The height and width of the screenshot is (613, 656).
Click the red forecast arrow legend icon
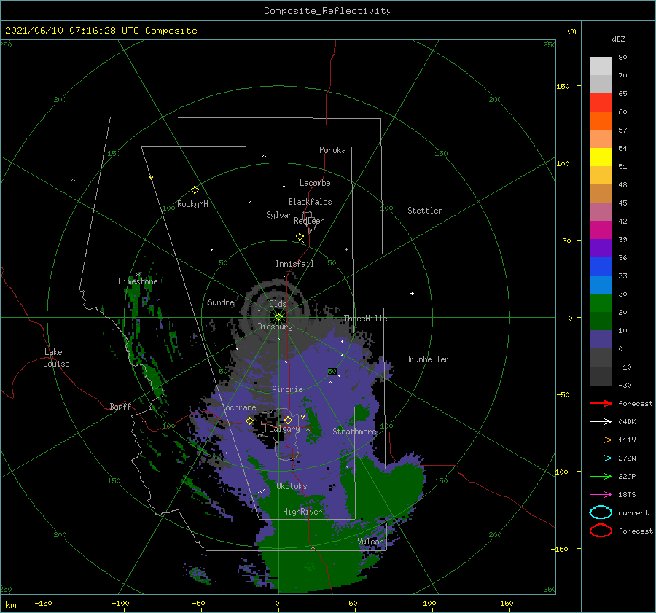(x=601, y=403)
